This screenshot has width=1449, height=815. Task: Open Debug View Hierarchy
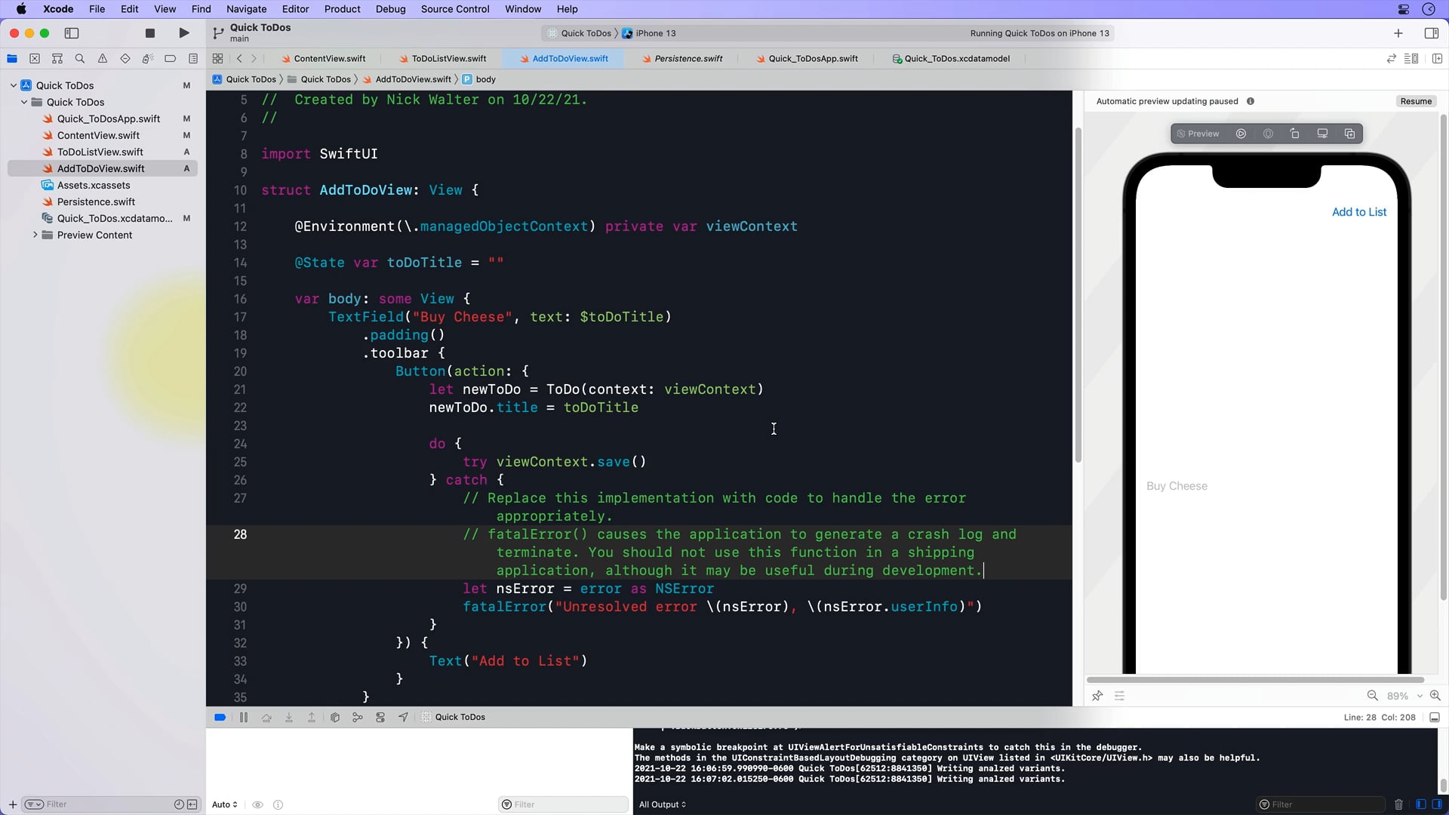334,717
